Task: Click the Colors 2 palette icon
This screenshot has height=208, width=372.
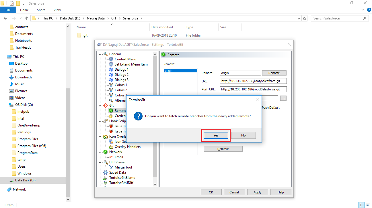Action: pos(111,90)
